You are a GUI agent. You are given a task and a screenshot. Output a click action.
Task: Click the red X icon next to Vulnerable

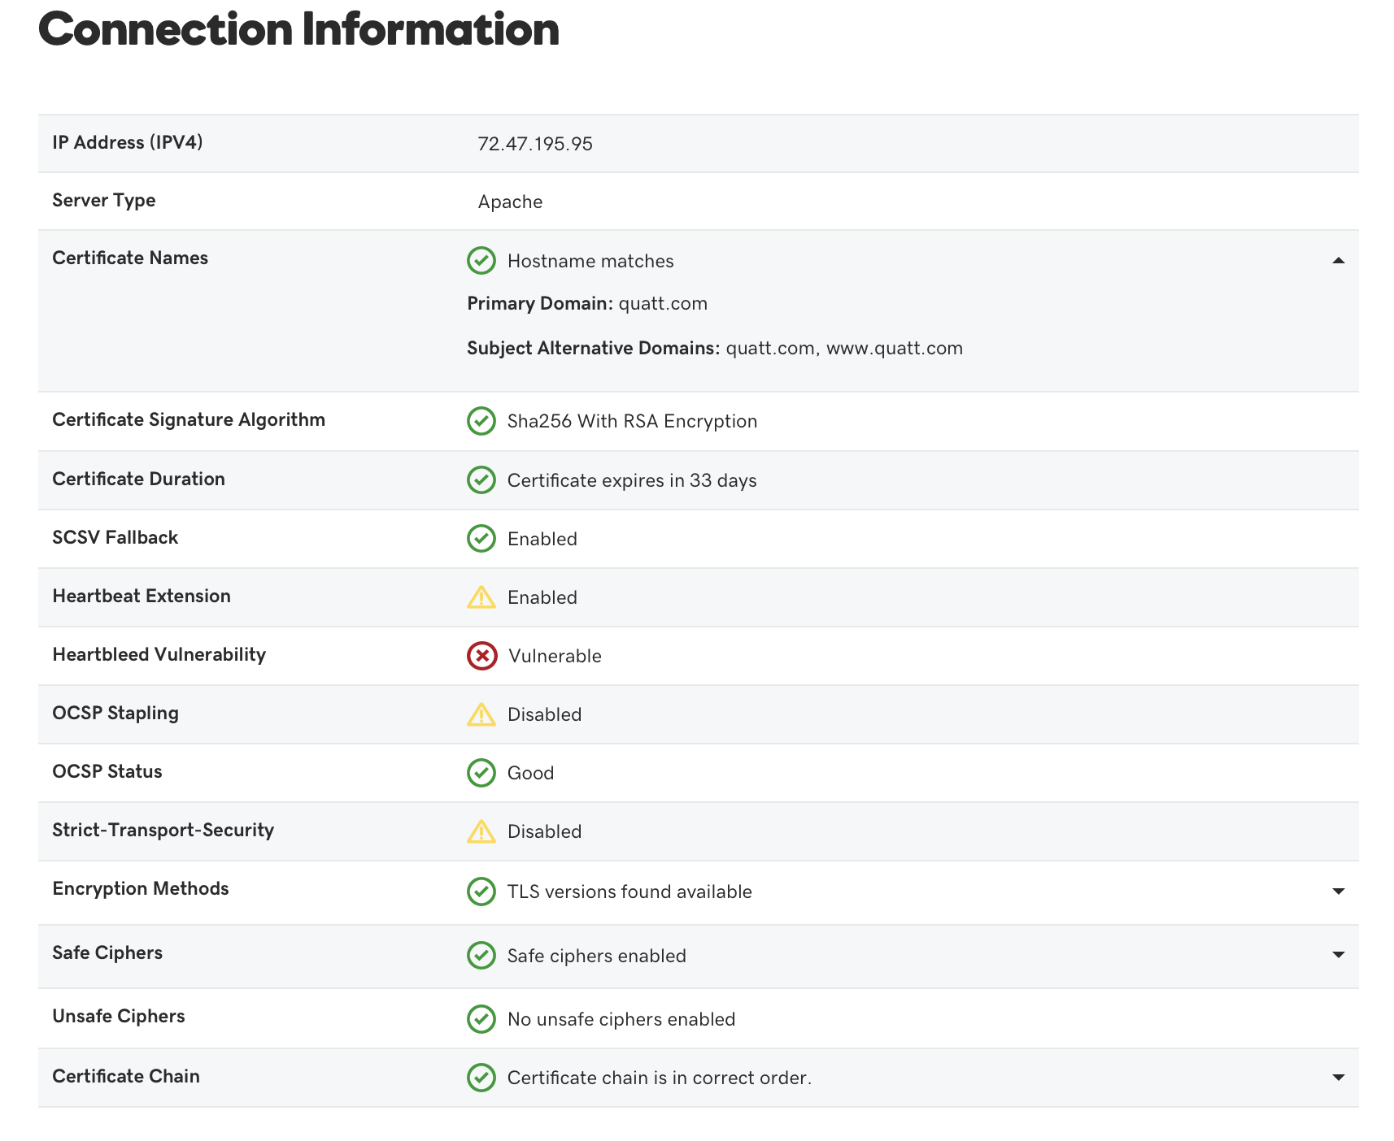[x=481, y=656]
